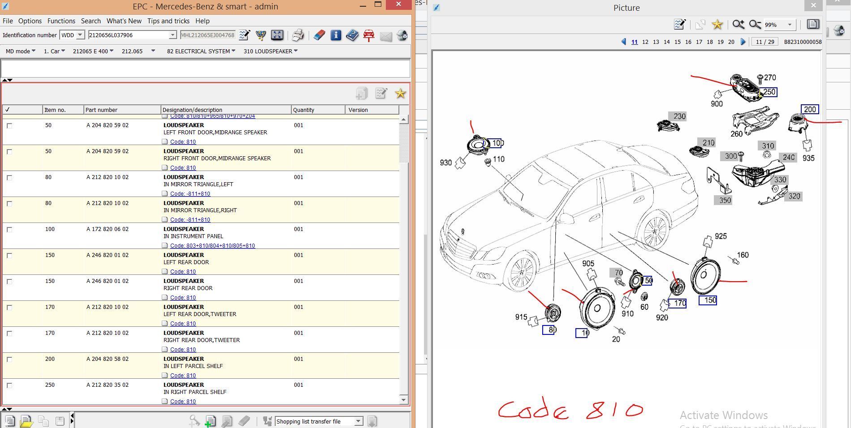Click the red eraser icon

319,35
